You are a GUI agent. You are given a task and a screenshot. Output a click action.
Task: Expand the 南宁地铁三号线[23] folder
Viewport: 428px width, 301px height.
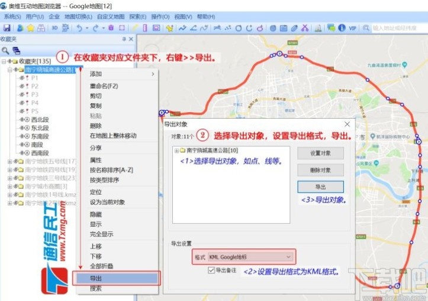coord(10,178)
